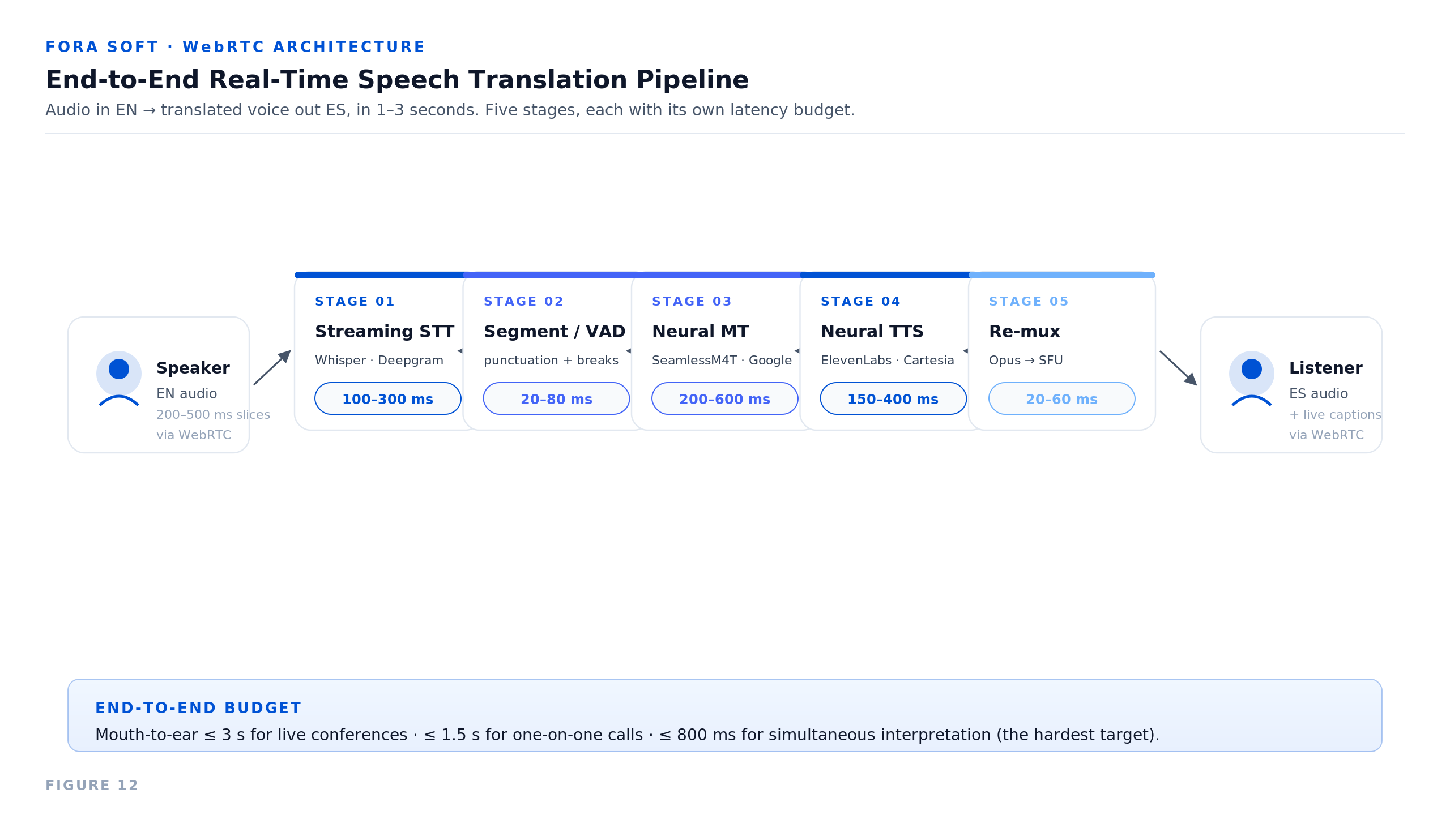Click the Neural TTS heading
1450x815 pixels.
tap(872, 331)
